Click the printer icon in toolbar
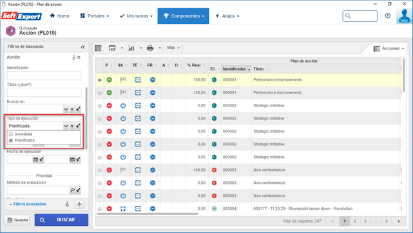413x233 pixels. tap(150, 48)
